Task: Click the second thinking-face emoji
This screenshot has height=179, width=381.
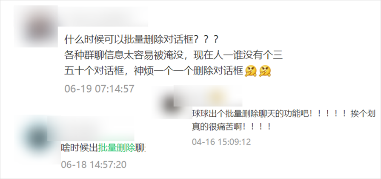Action: click(x=265, y=72)
